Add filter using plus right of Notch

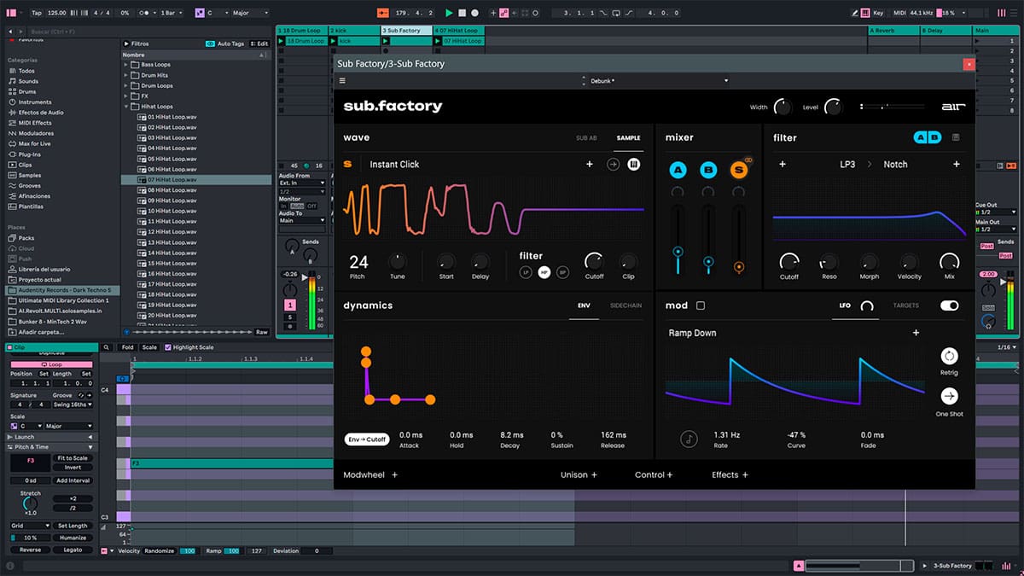tap(957, 164)
